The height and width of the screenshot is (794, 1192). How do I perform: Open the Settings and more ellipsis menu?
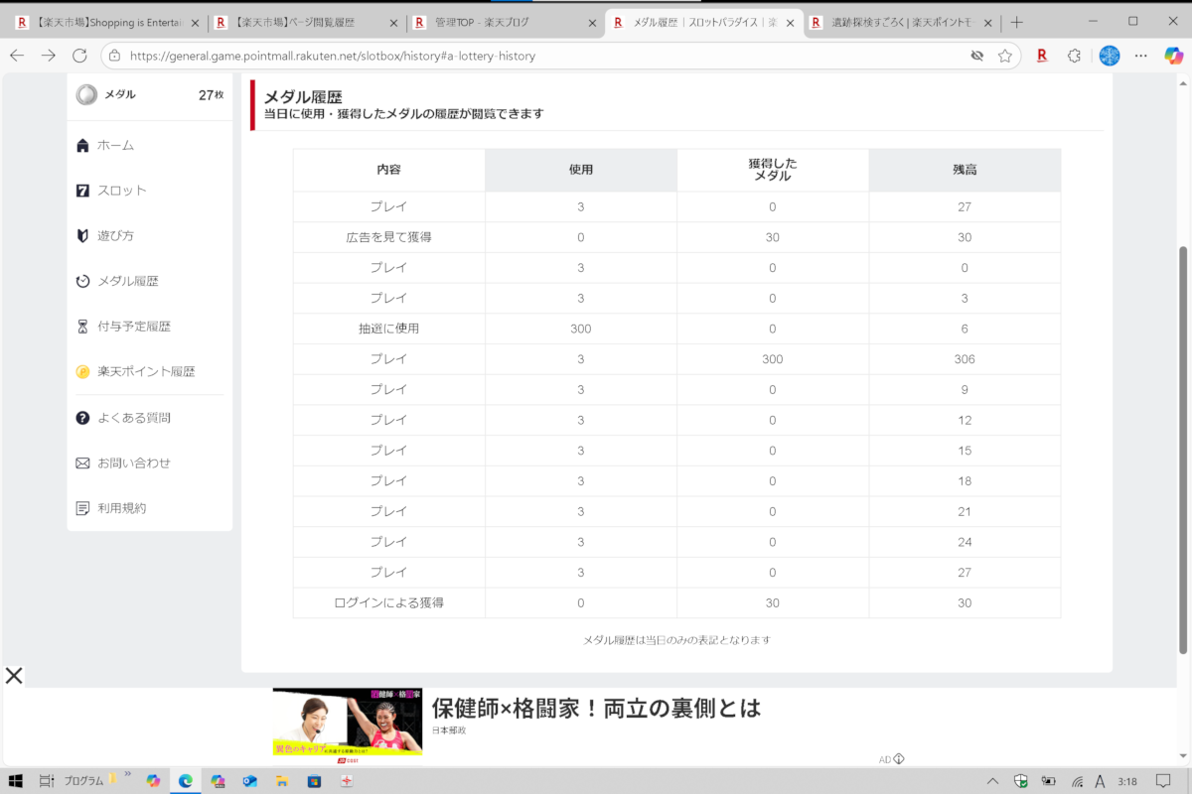pos(1140,56)
